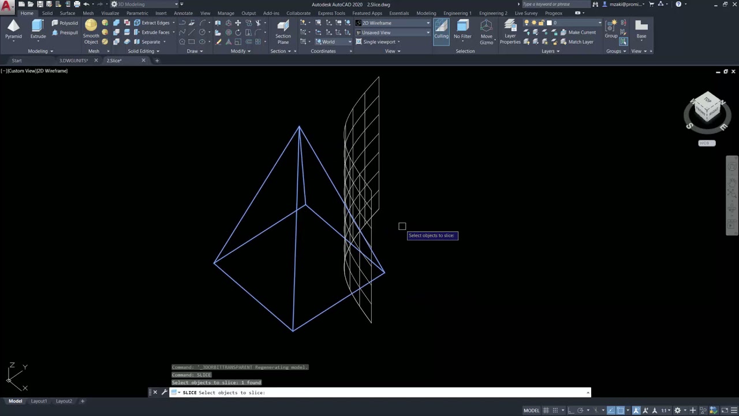Click the new drawing tab plus button
The width and height of the screenshot is (739, 416).
pos(156,61)
